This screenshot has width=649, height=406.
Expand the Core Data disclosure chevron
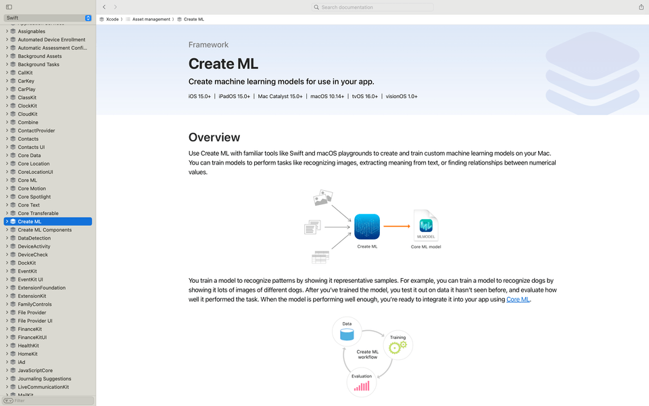coord(7,156)
